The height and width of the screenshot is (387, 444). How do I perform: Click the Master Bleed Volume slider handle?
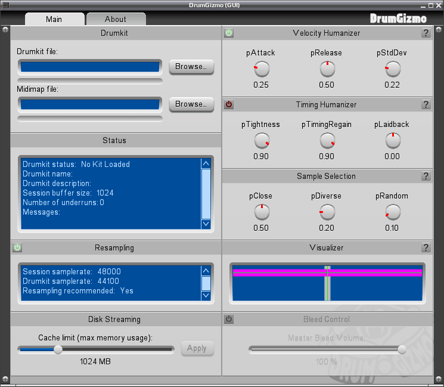click(402, 349)
